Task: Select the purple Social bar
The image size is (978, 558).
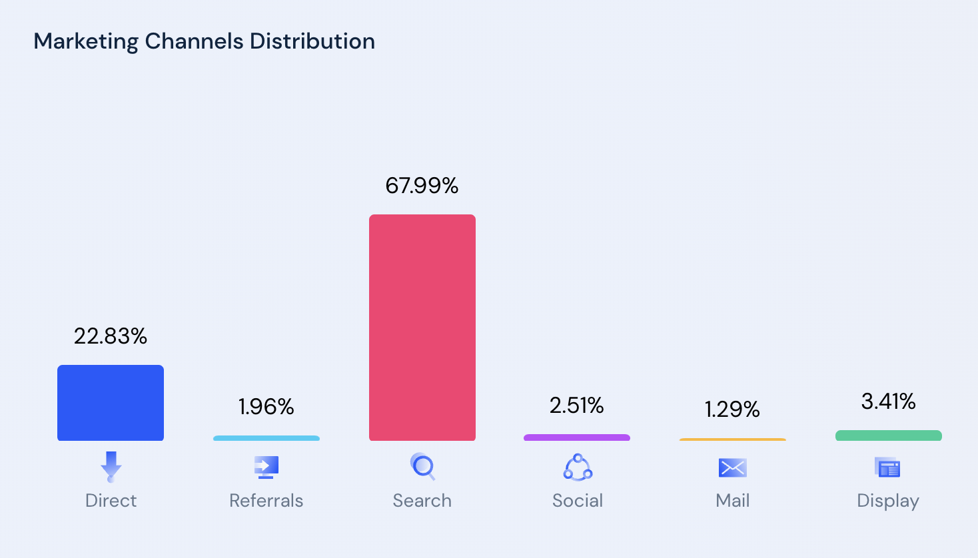Action: (x=577, y=437)
